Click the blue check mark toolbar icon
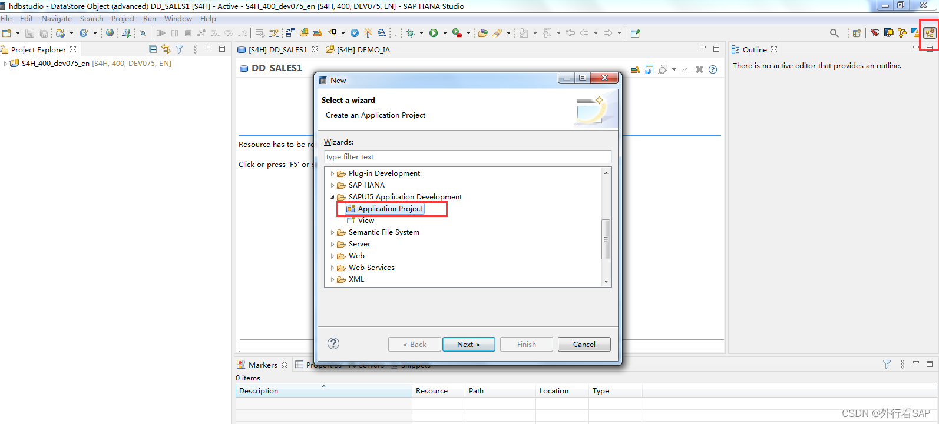This screenshot has height=424, width=939. 355,33
